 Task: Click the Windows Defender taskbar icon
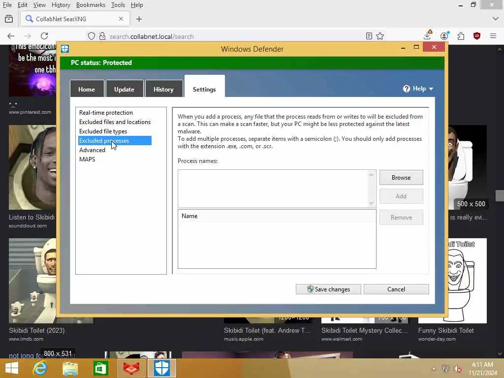coord(161,369)
